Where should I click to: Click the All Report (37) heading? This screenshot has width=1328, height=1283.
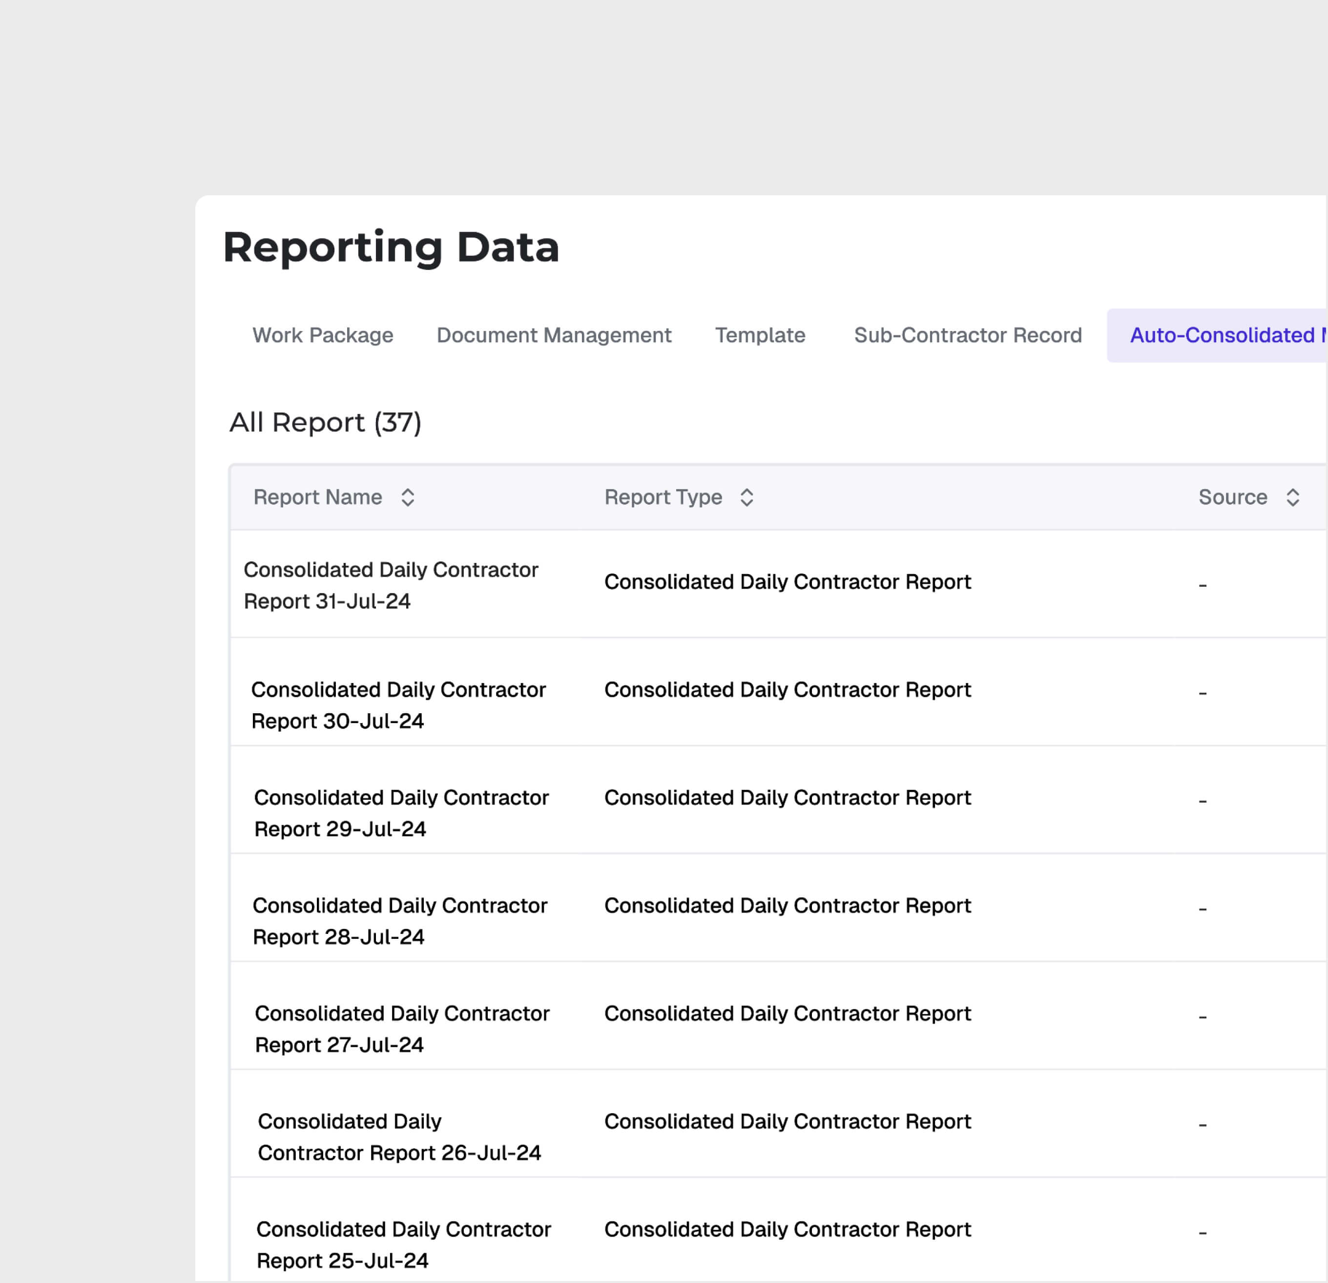click(x=325, y=421)
